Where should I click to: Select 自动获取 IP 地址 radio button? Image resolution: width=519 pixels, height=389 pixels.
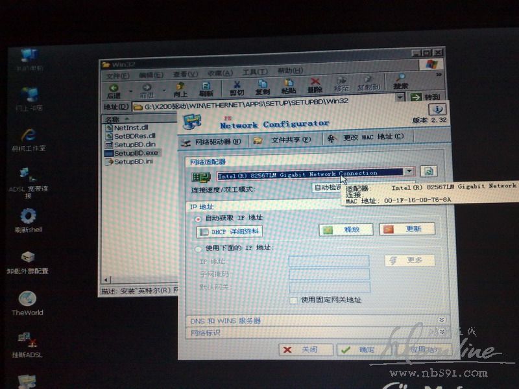point(199,219)
